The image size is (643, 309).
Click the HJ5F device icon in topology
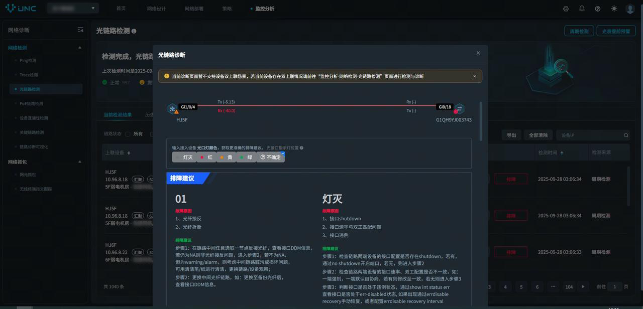pos(172,108)
